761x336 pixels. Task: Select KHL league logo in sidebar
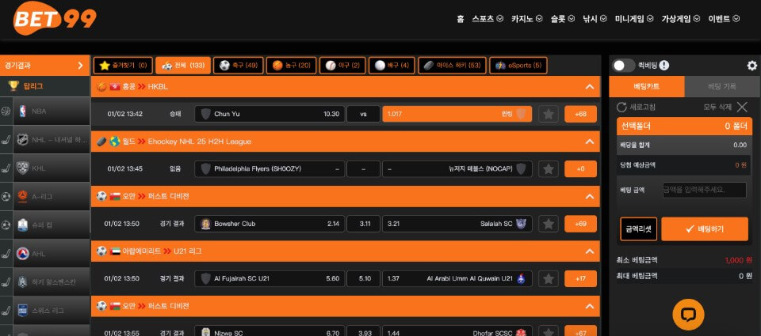tap(22, 168)
